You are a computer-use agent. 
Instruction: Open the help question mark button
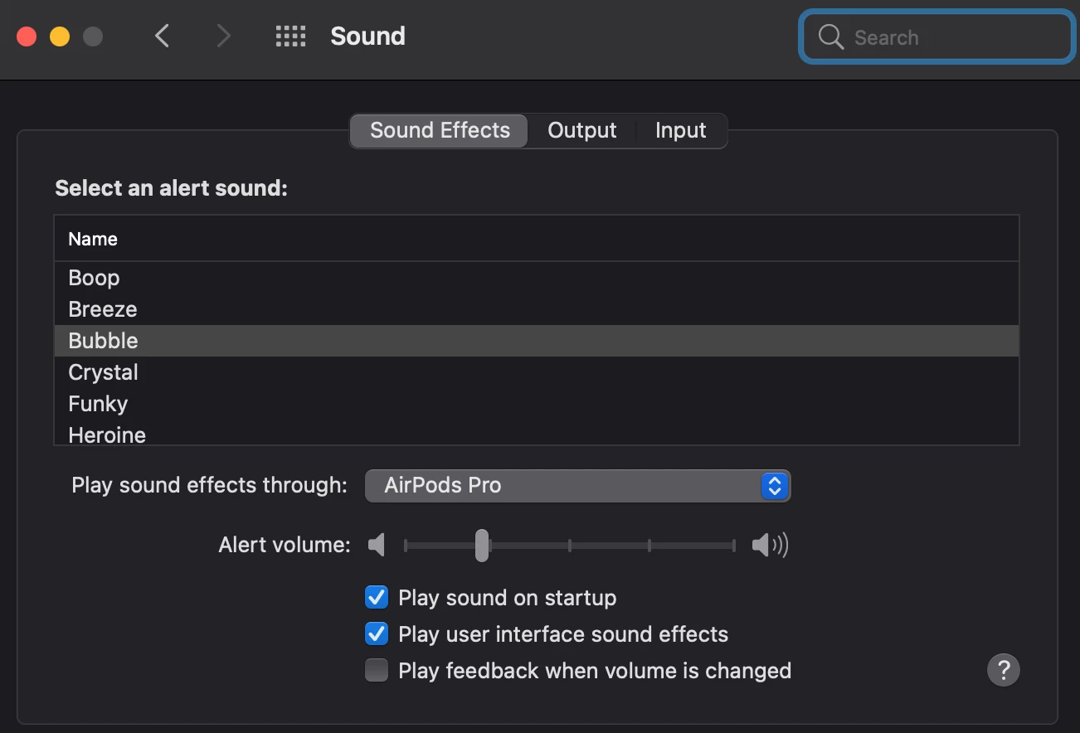pos(1003,669)
